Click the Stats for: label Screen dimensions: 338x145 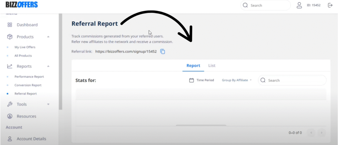(85, 80)
